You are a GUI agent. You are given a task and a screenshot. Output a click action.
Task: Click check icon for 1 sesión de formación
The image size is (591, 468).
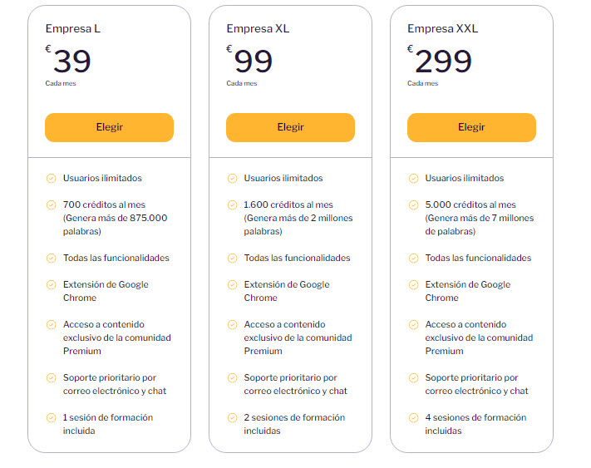pyautogui.click(x=51, y=417)
